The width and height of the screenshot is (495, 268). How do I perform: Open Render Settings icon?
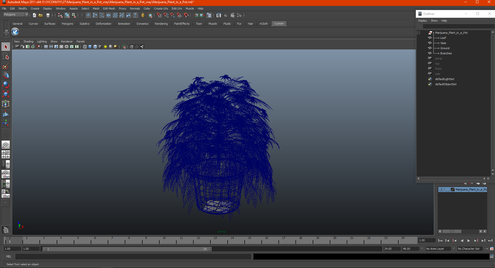coord(240,15)
